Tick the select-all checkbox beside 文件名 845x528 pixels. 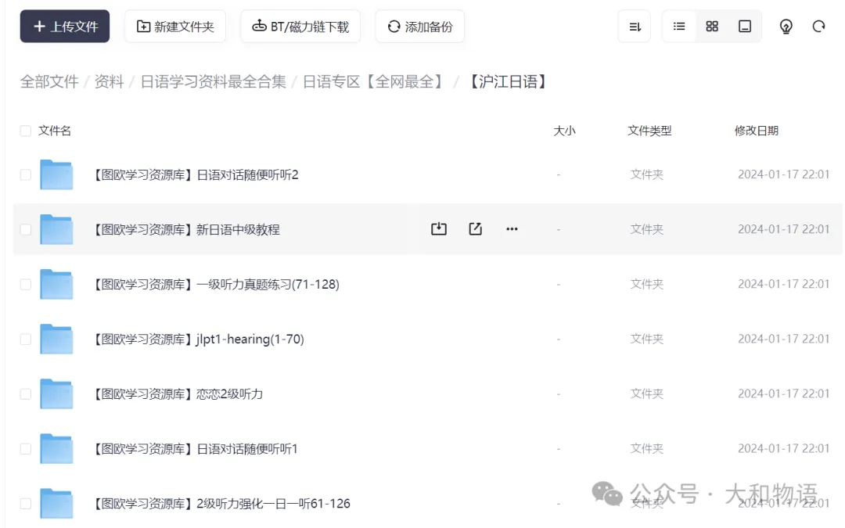[x=25, y=131]
